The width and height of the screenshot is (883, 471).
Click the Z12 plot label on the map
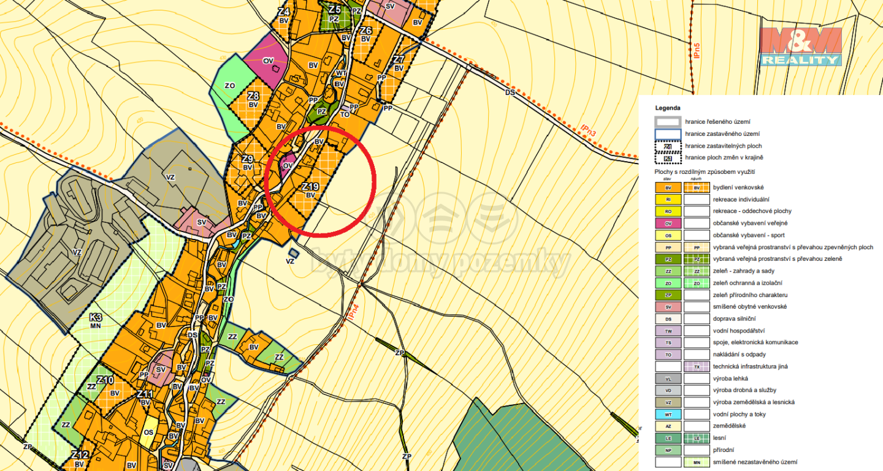click(x=80, y=455)
